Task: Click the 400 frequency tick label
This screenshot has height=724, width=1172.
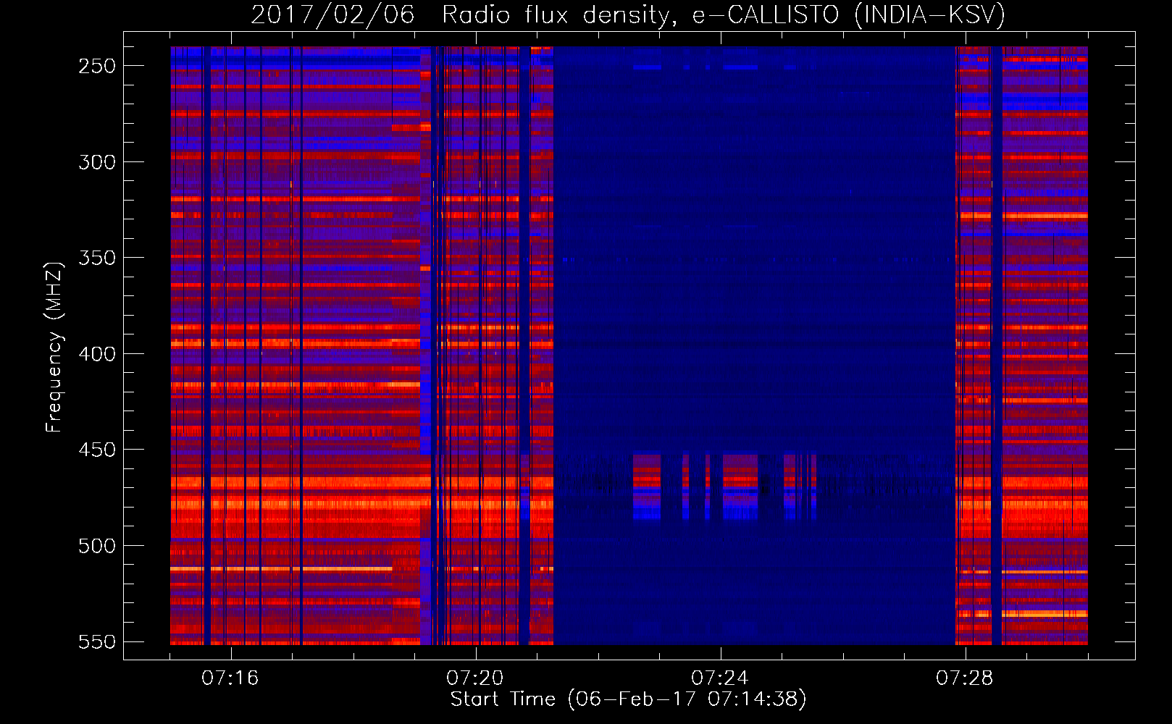Action: (x=97, y=354)
